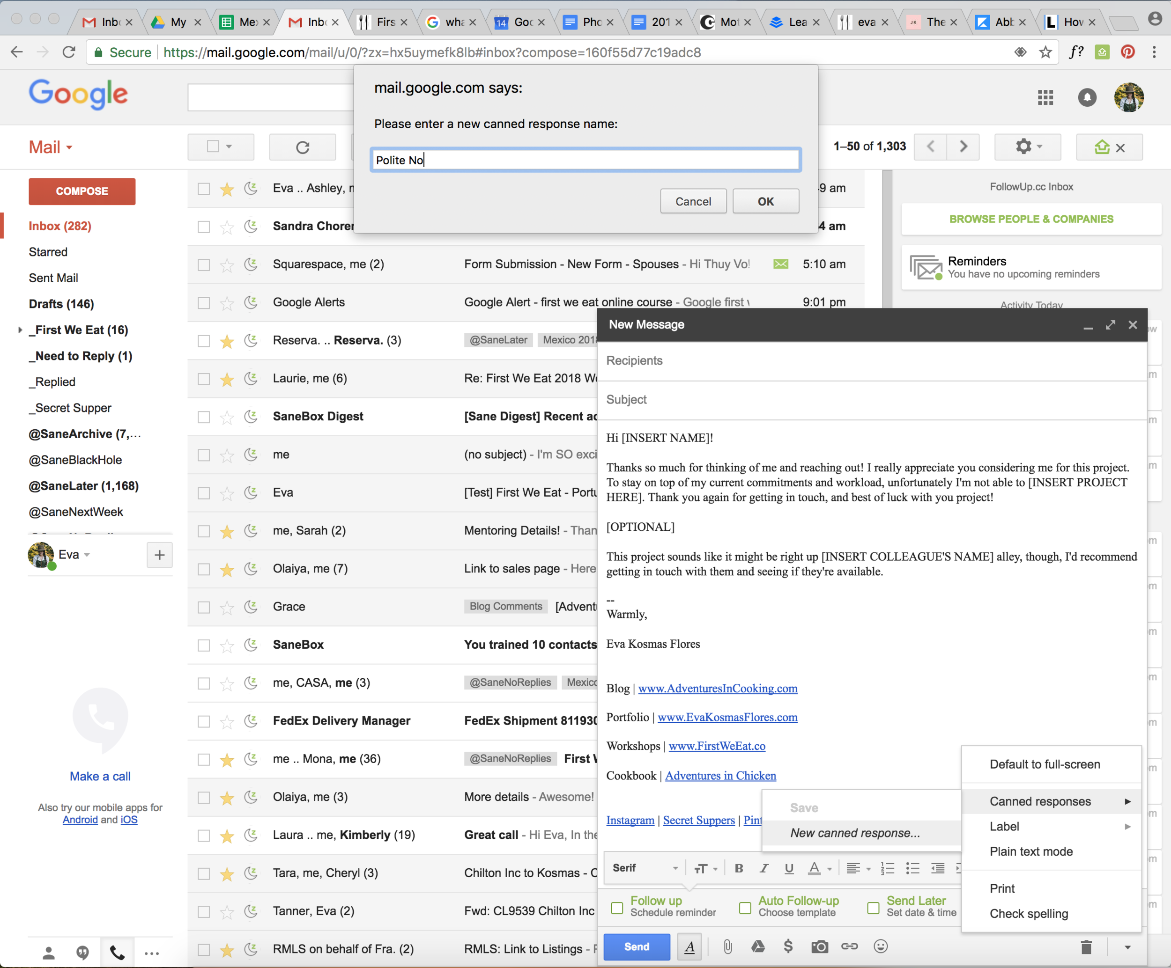Viewport: 1171px width, 968px height.
Task: Click the attach files paperclip icon
Action: point(728,947)
